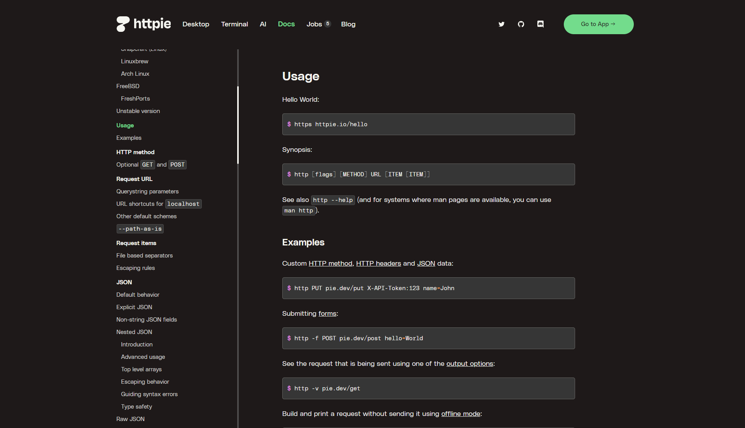Open the GitHub icon link

521,24
